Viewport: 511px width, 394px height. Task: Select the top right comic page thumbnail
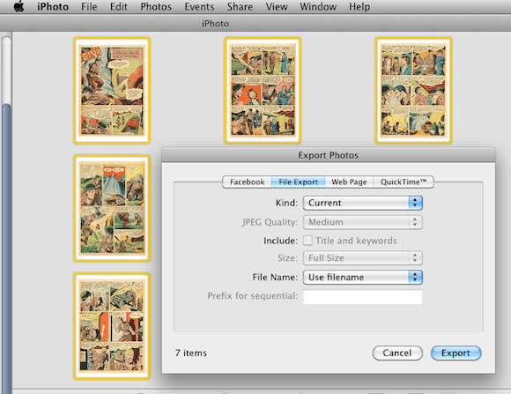pyautogui.click(x=413, y=90)
